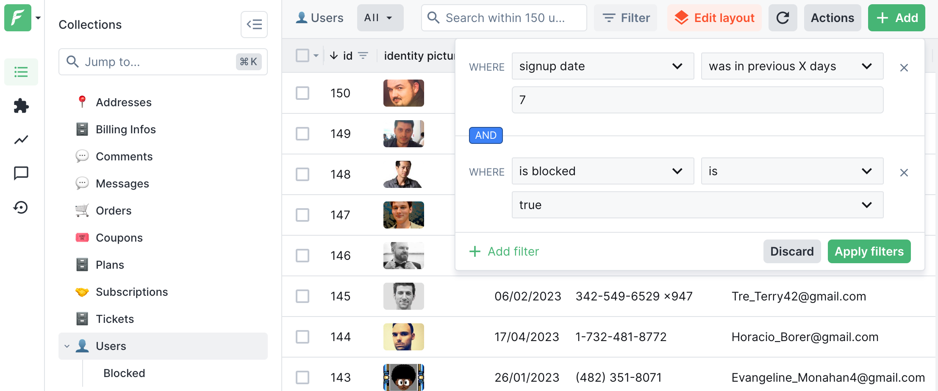Remove the is blocked filter condition

pyautogui.click(x=904, y=173)
